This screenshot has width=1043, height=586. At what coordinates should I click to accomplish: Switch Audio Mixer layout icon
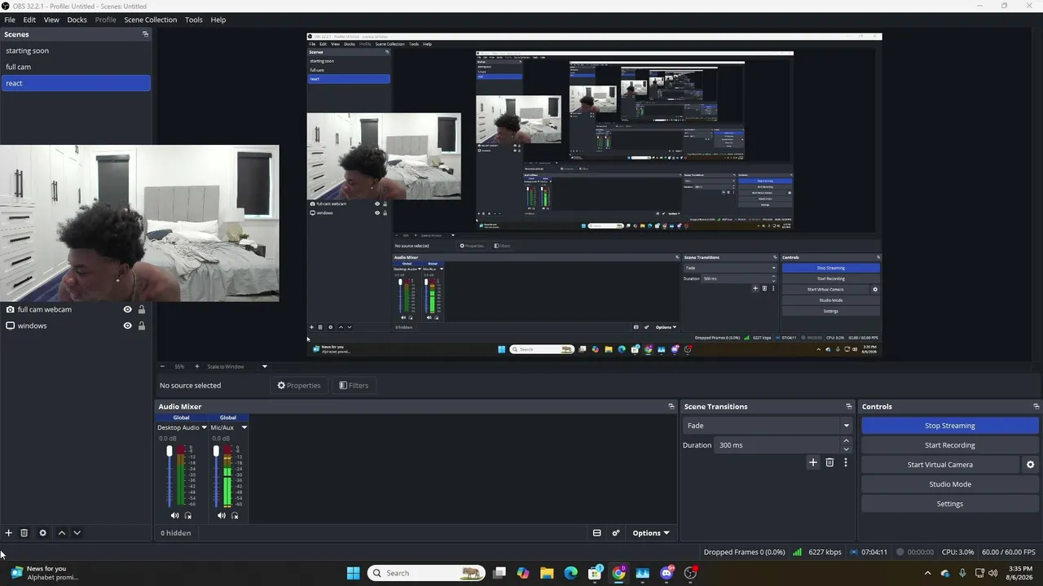pyautogui.click(x=596, y=533)
